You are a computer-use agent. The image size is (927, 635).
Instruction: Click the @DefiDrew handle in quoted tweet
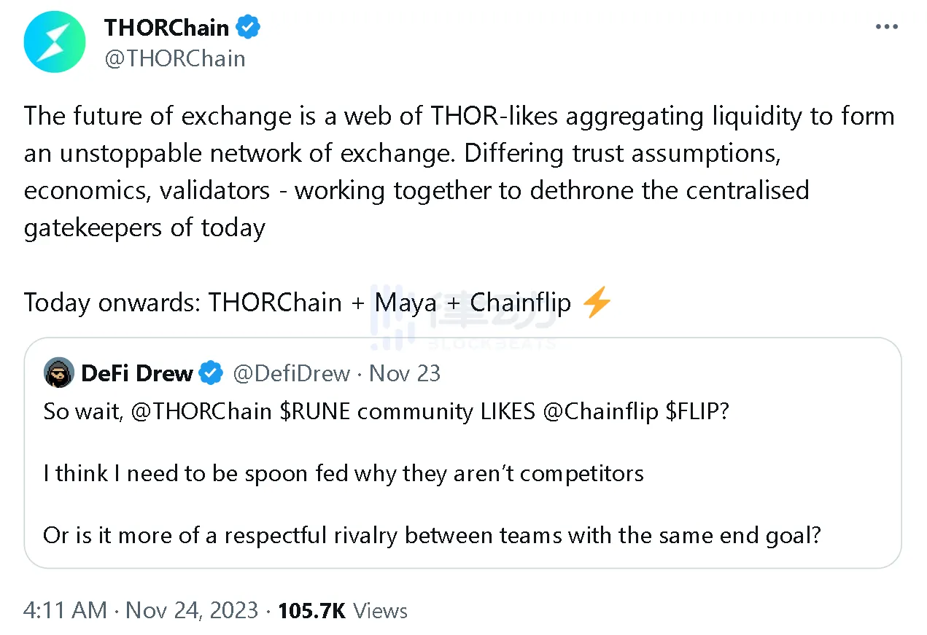click(x=291, y=373)
